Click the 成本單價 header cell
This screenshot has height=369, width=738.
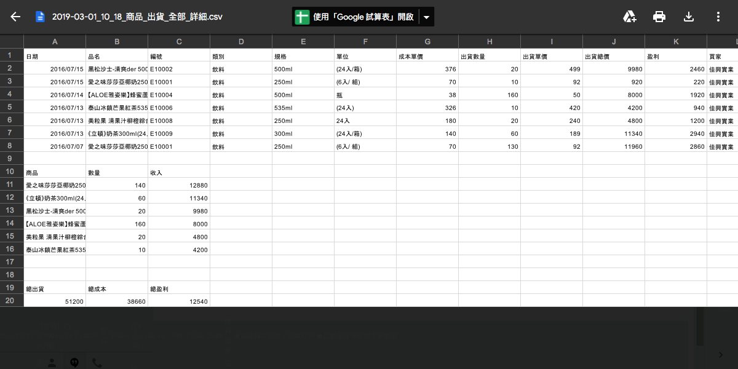[x=427, y=55]
